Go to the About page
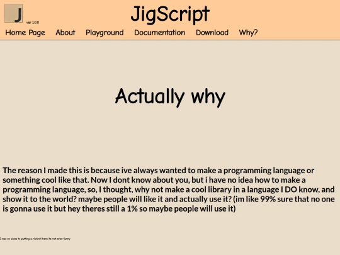This screenshot has width=340, height=255. 65,33
